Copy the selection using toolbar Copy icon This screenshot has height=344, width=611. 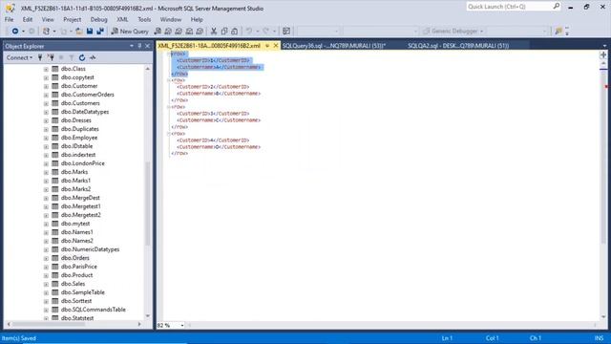pyautogui.click(x=224, y=32)
